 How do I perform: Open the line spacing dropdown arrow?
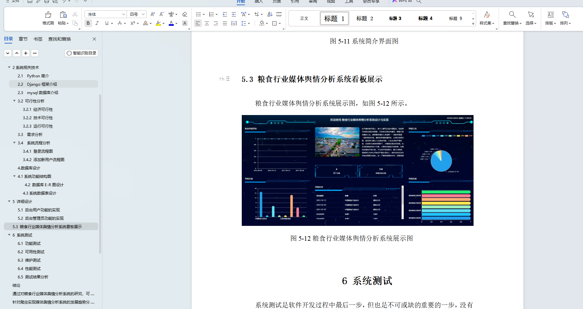coord(249,23)
